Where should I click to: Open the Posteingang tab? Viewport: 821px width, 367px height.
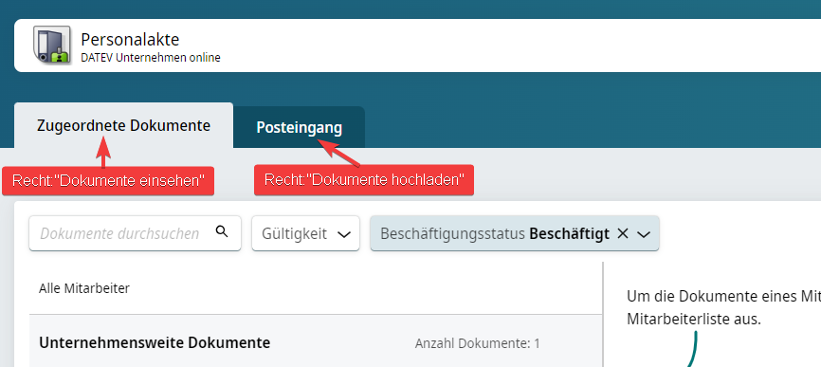[299, 128]
